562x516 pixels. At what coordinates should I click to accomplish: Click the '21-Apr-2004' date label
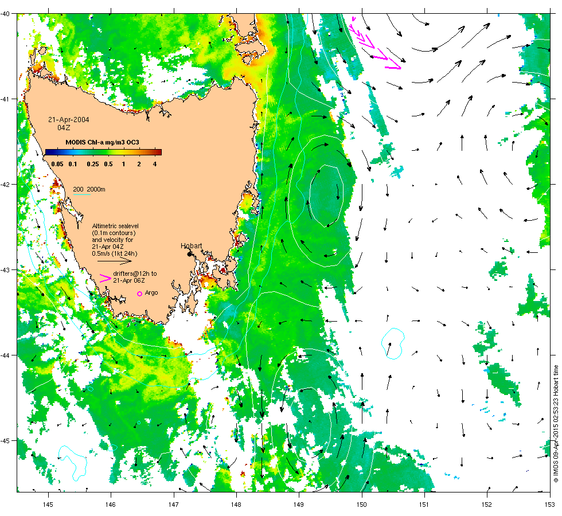pos(69,120)
